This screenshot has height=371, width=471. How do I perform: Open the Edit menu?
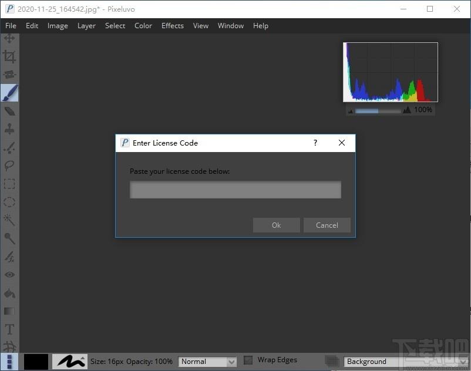click(x=32, y=26)
